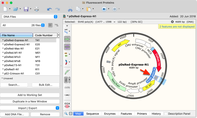Click the Search... button
Viewport: 197px width, 118px height.
pos(14,85)
